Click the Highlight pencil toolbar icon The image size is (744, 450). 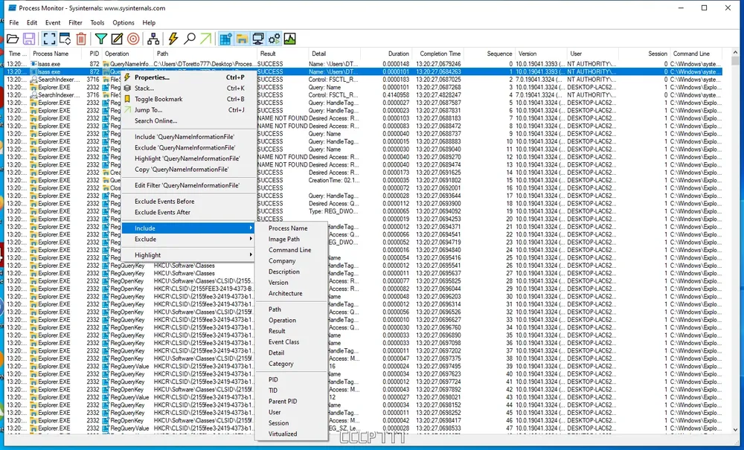pyautogui.click(x=117, y=39)
